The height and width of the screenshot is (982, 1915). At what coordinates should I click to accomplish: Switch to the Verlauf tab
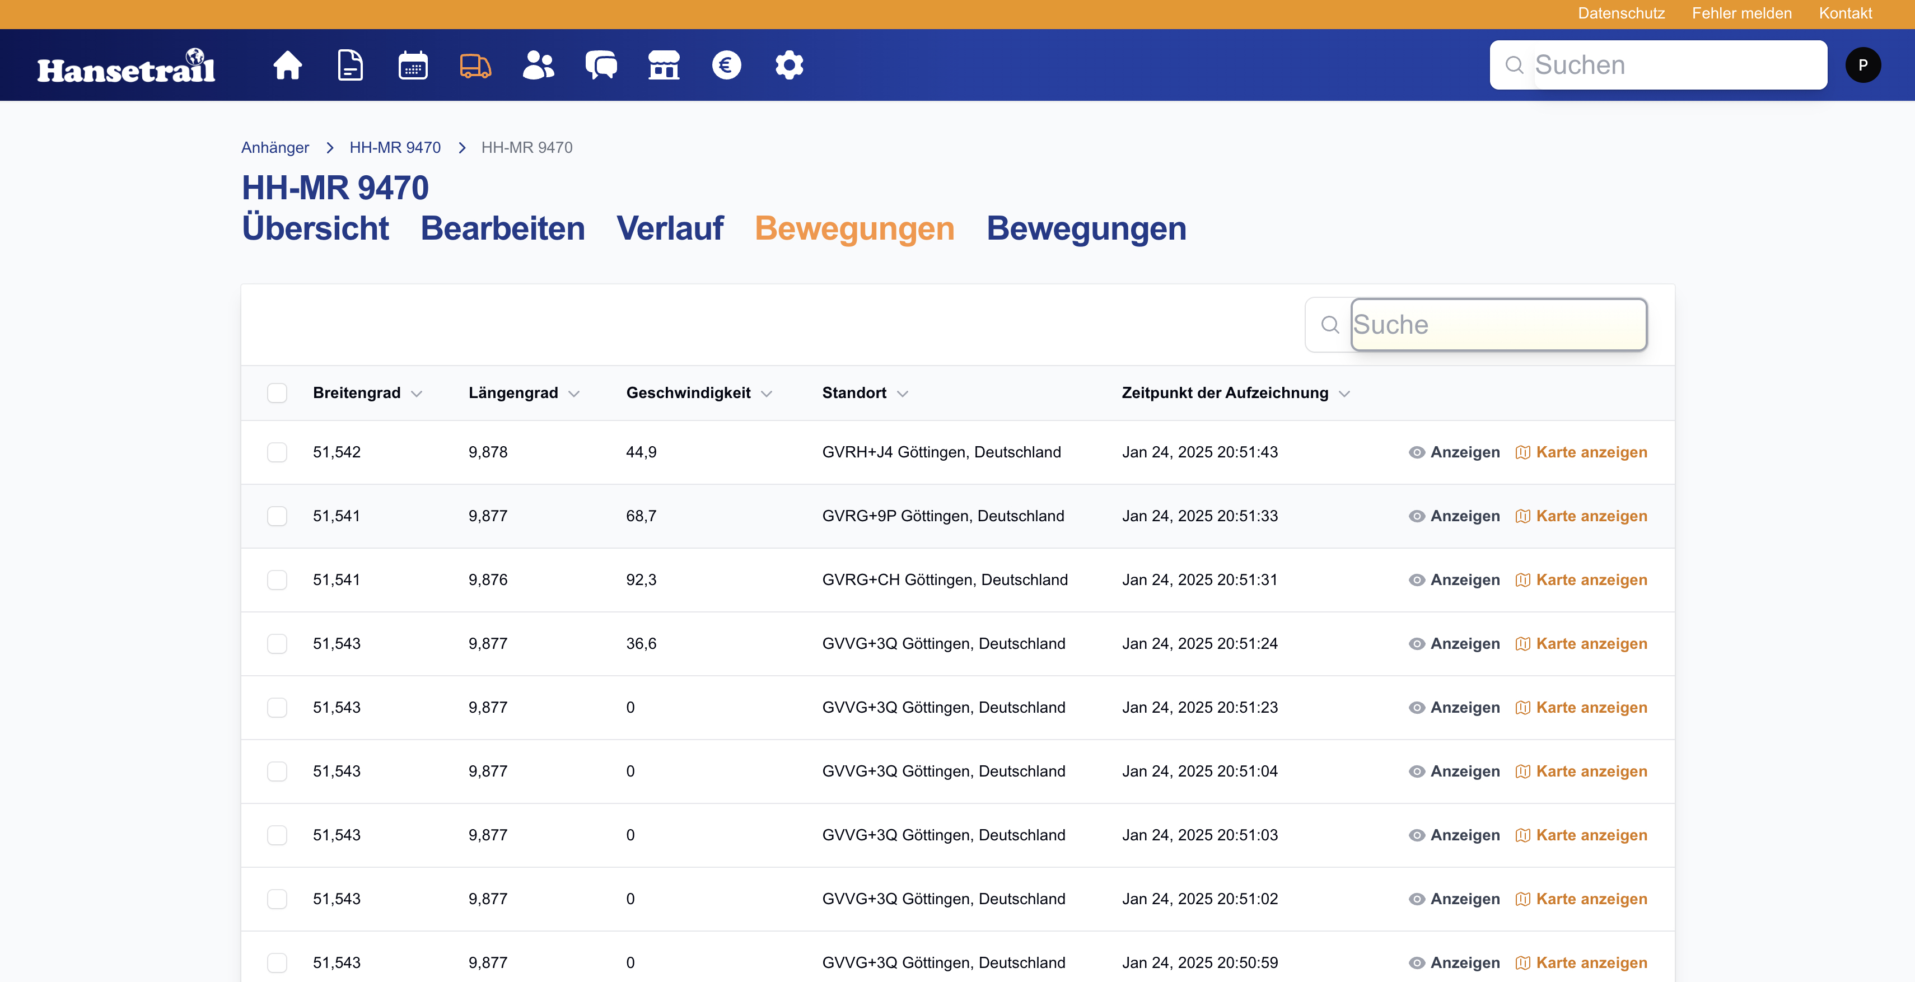pos(669,228)
